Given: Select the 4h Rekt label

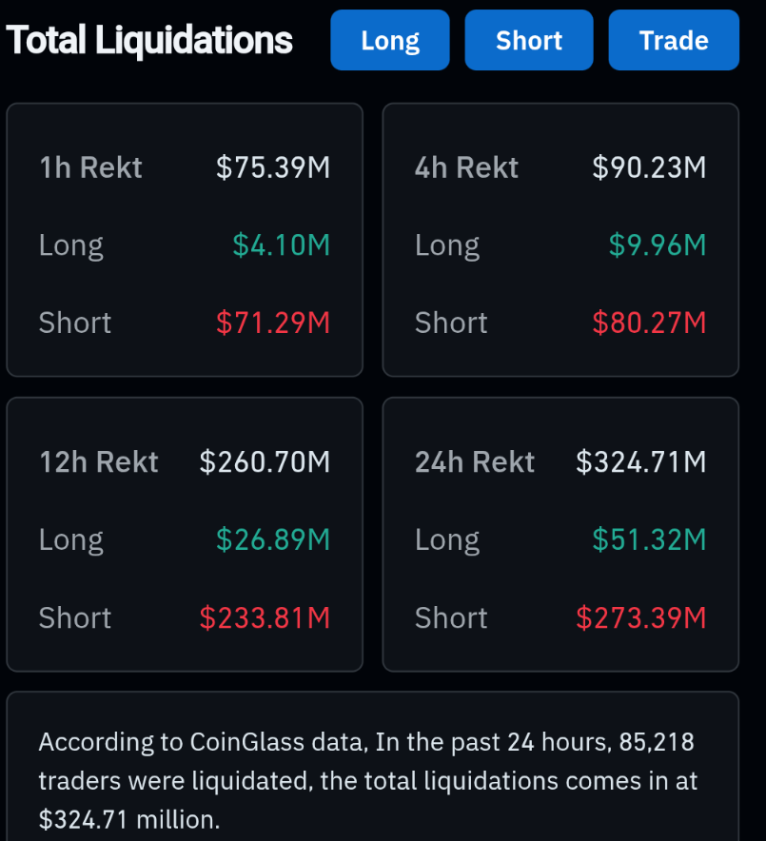Looking at the screenshot, I should [466, 168].
